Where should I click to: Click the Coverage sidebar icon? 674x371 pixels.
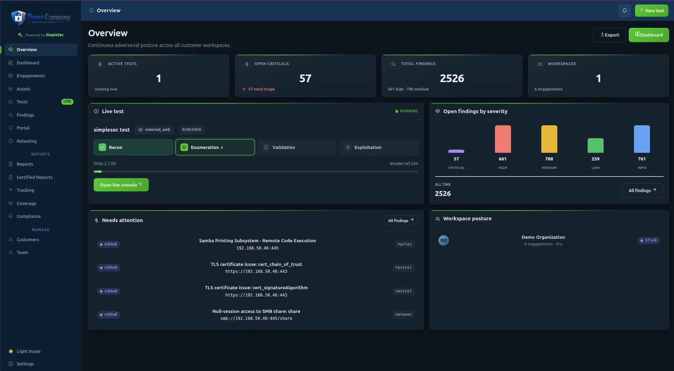[10, 203]
